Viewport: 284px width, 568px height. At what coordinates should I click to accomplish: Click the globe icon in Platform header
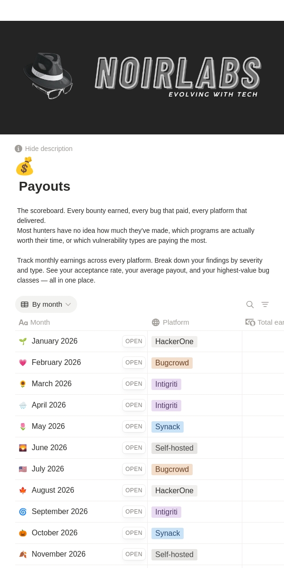click(x=156, y=322)
